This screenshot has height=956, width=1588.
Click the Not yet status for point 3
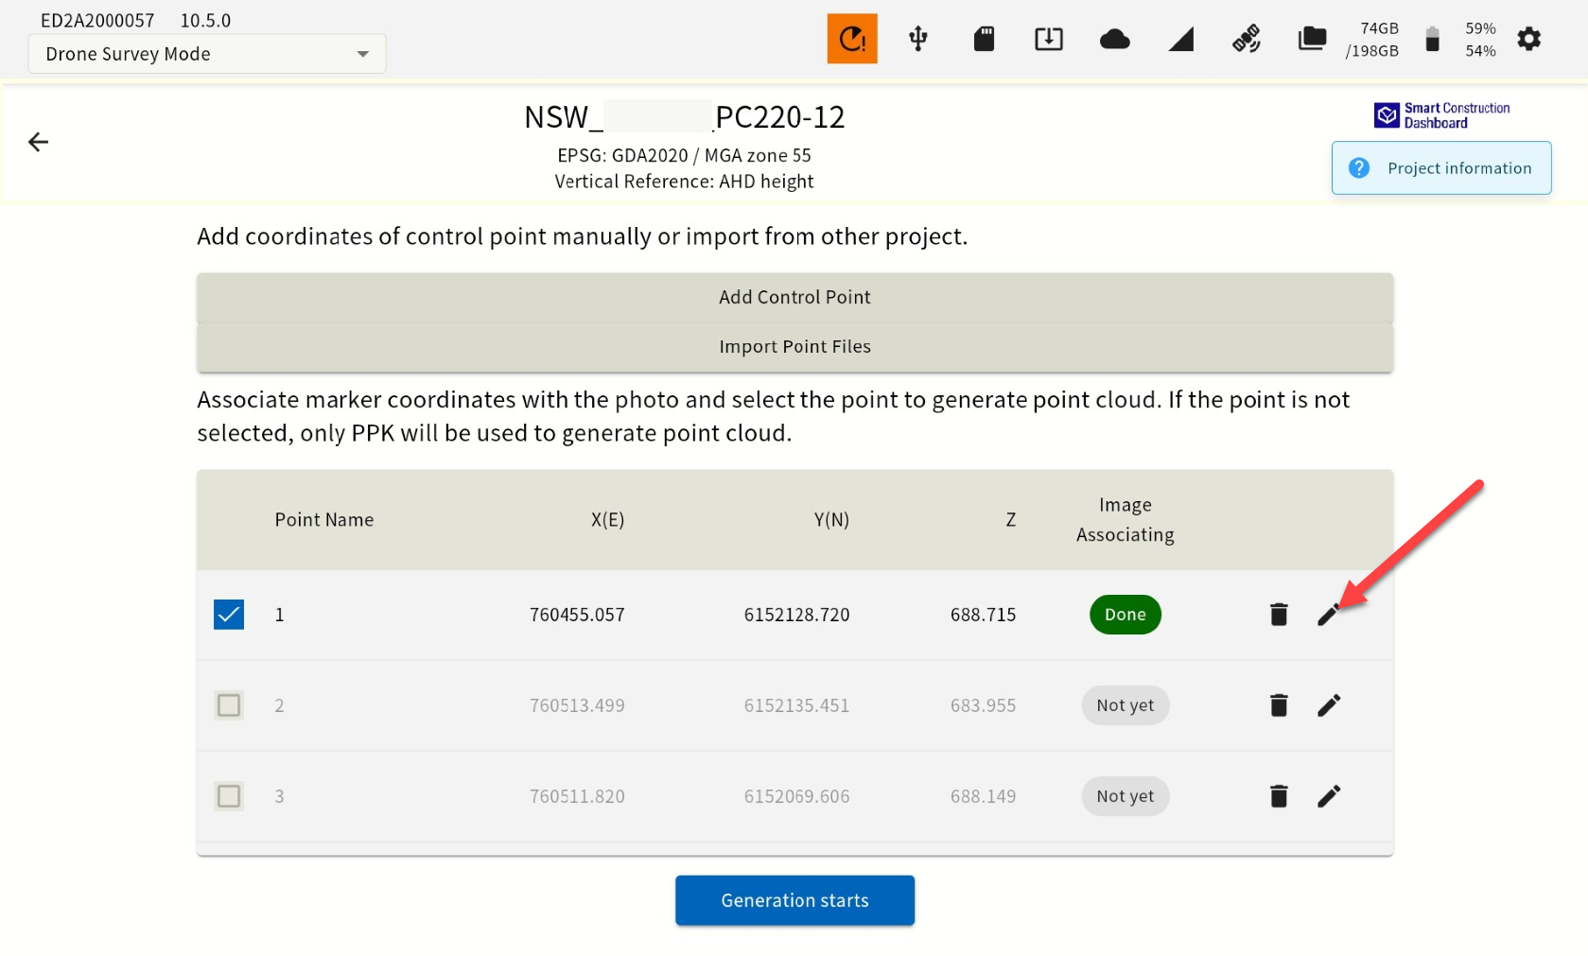click(x=1126, y=796)
